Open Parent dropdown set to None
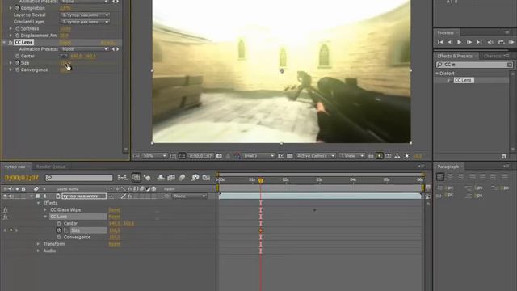The height and width of the screenshot is (291, 517). [190, 196]
